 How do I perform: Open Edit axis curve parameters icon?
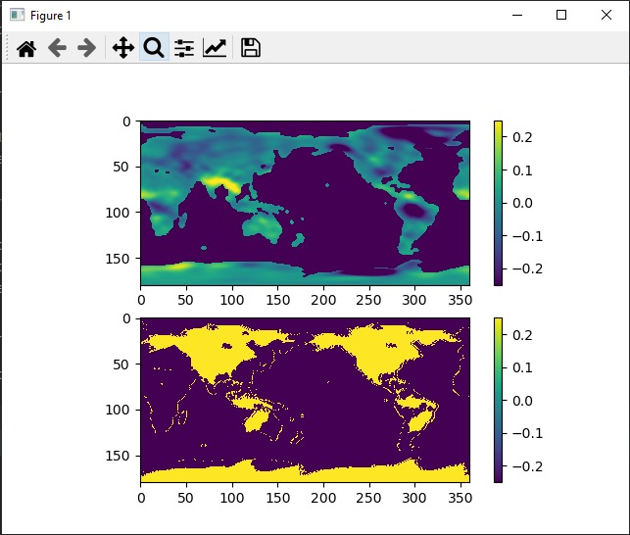215,48
